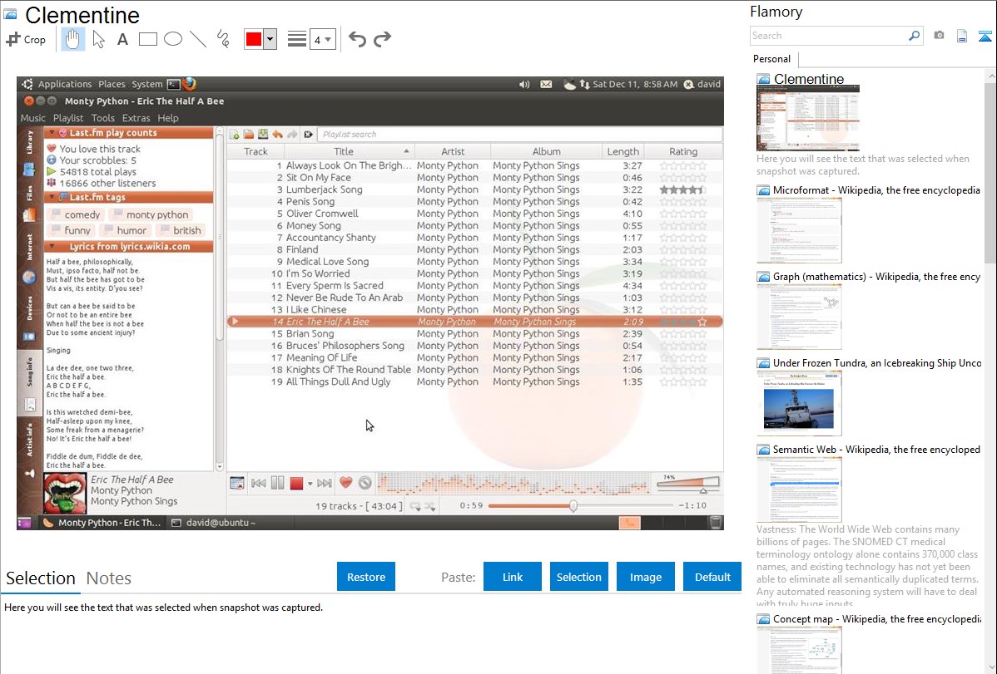Skip to previous track in Clementine
The width and height of the screenshot is (997, 674).
[x=258, y=484]
